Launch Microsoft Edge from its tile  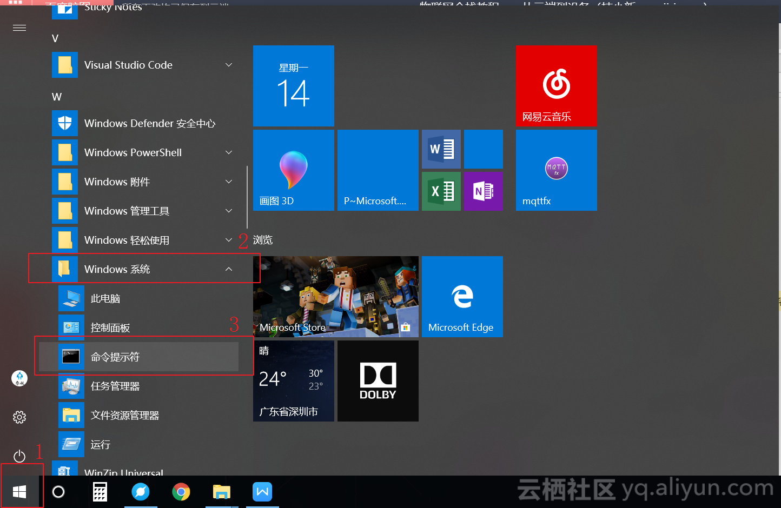(462, 296)
